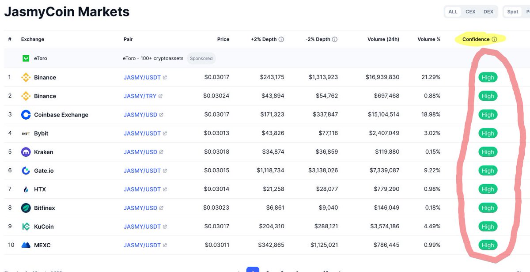Click the $0.03023 price cell

(x=216, y=208)
